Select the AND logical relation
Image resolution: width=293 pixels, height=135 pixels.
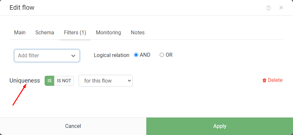(136, 55)
